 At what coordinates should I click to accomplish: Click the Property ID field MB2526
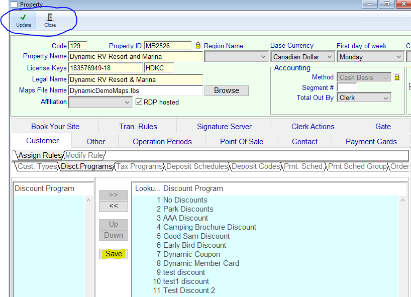[168, 46]
